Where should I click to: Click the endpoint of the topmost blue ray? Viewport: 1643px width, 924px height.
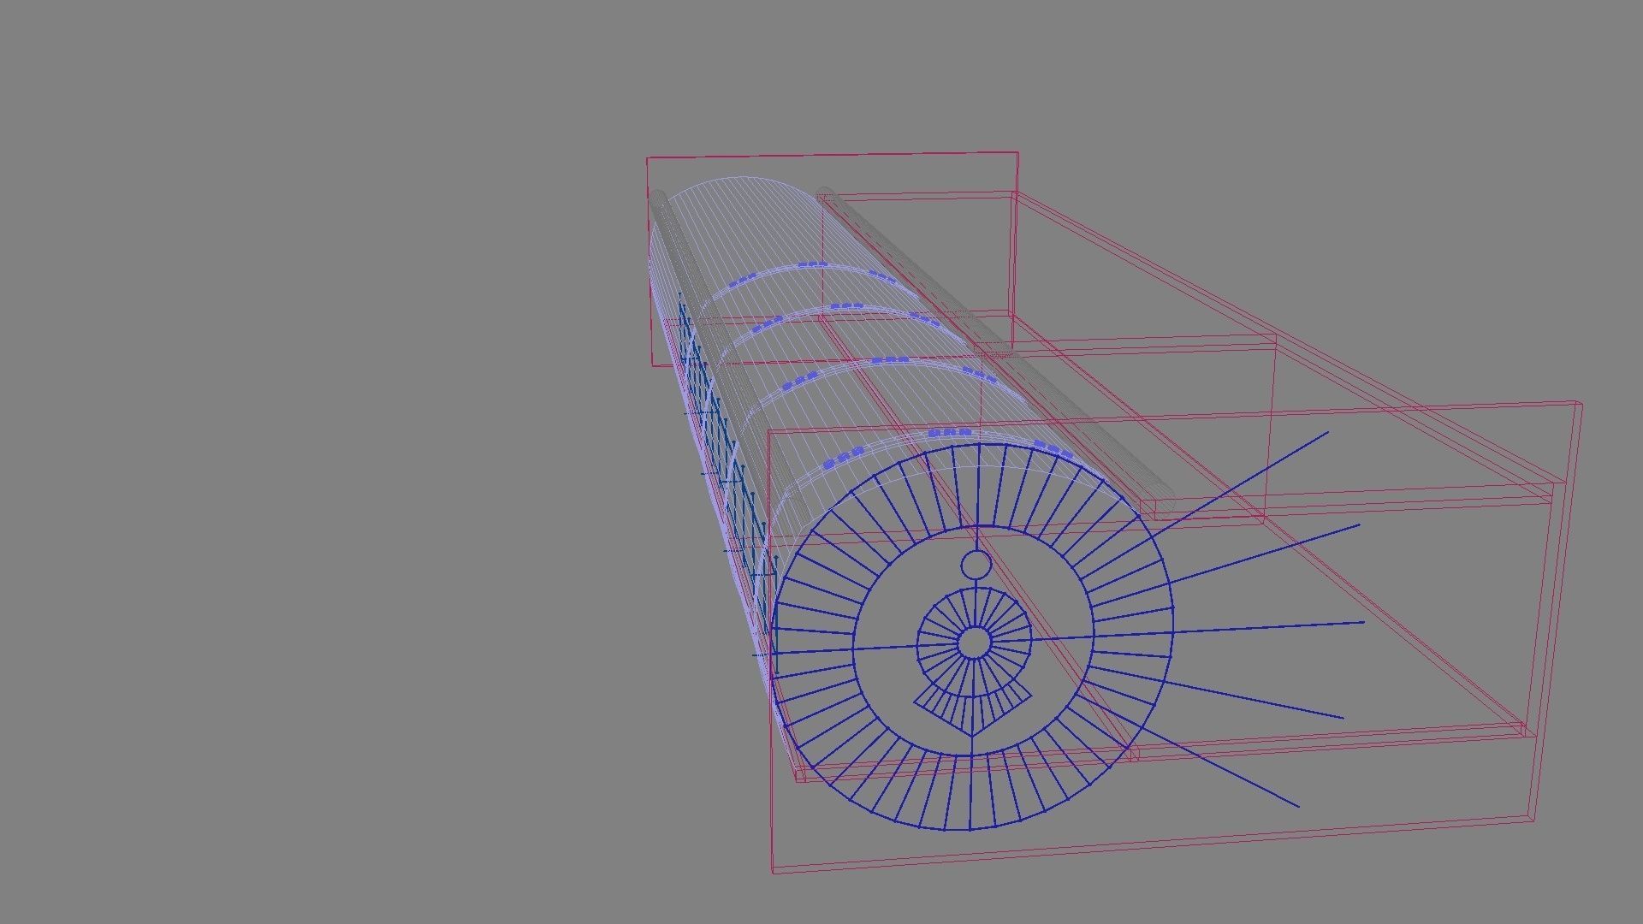[x=1327, y=433]
